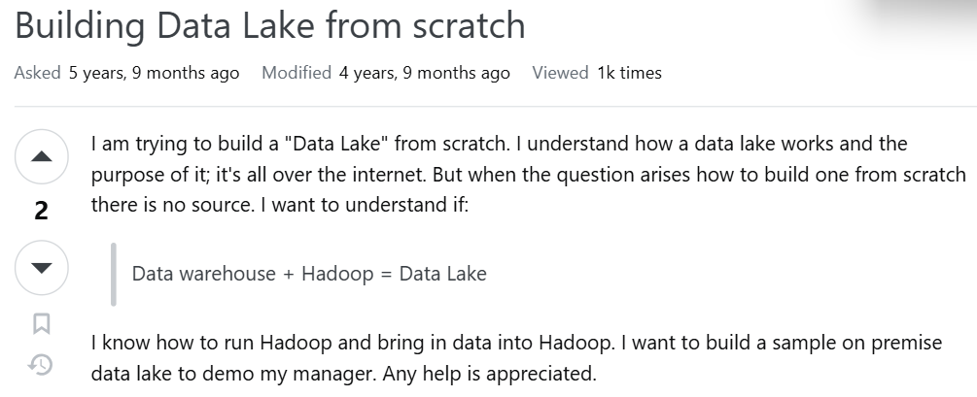Screen dimensions: 977x397
Task: Click the line "there is no source. I want to understand if:"
Action: pos(280,207)
